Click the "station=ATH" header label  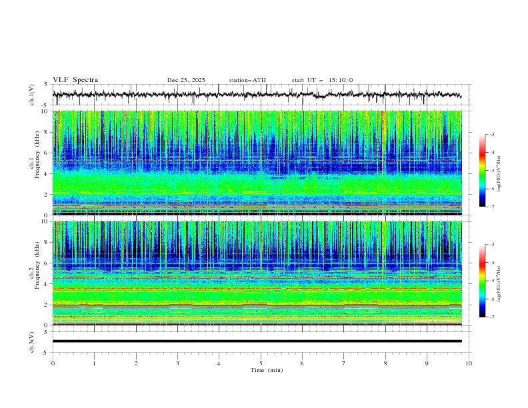click(247, 80)
